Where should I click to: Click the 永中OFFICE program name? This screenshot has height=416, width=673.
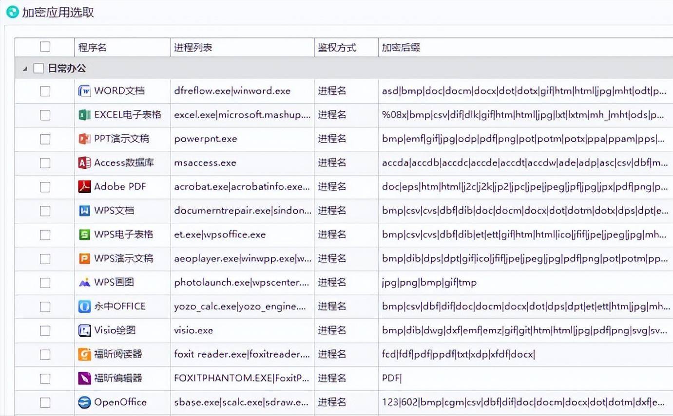point(120,307)
